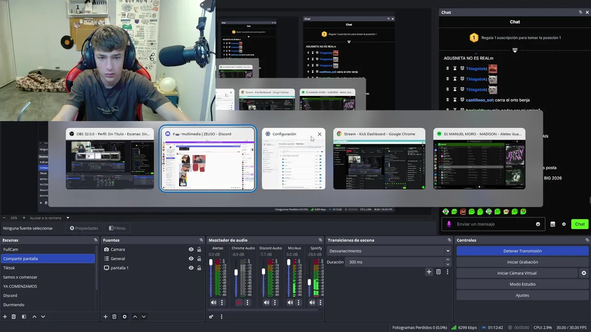This screenshot has width=591, height=332.
Task: Open Mic/Aux channel options dots
Action: click(x=299, y=302)
